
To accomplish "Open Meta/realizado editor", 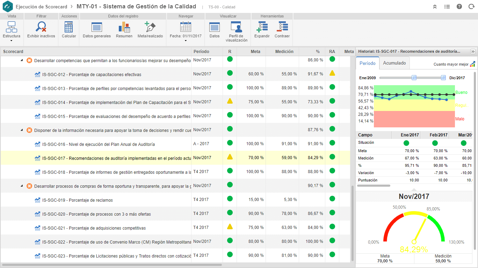I will pyautogui.click(x=150, y=30).
